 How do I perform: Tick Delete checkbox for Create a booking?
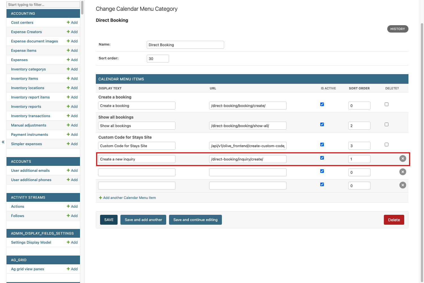click(386, 104)
